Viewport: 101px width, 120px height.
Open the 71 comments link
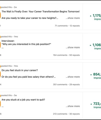click(x=61, y=26)
